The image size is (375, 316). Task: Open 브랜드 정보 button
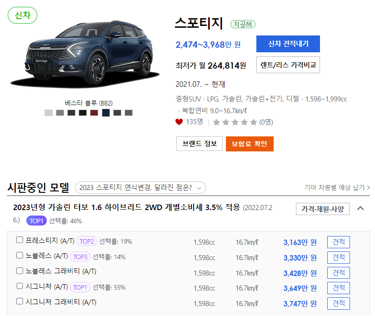200,144
